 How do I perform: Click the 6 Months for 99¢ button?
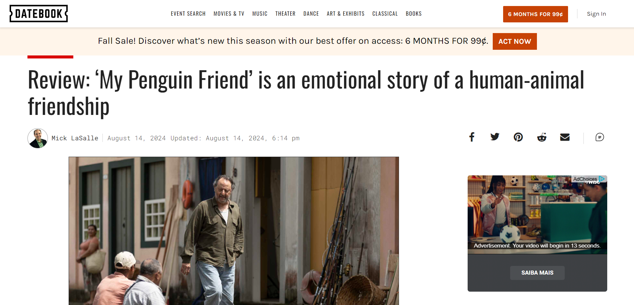point(535,14)
